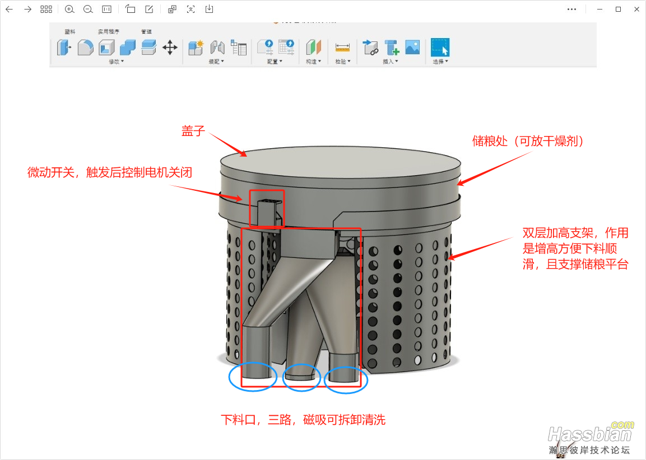The width and height of the screenshot is (646, 460).
Task: Click the New Component icon
Action: click(x=196, y=48)
